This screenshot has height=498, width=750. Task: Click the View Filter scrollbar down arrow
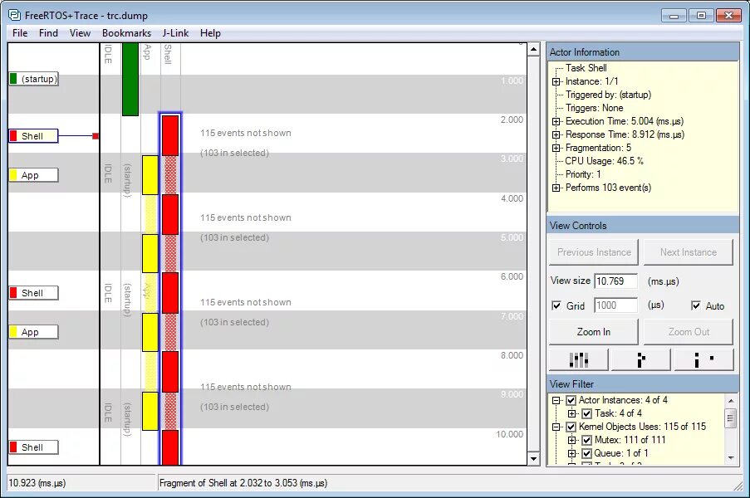tap(731, 458)
